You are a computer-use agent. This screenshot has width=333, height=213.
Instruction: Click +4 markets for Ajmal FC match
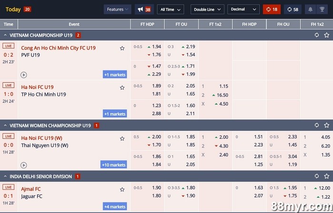(x=115, y=206)
